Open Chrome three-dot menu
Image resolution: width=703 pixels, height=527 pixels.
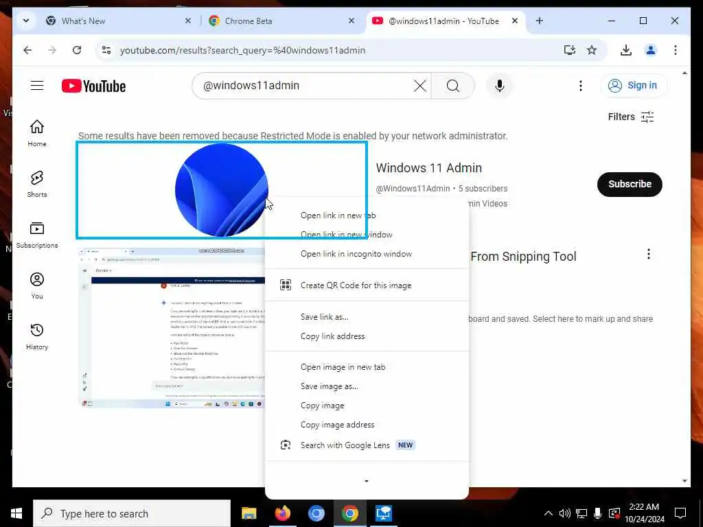coord(676,50)
